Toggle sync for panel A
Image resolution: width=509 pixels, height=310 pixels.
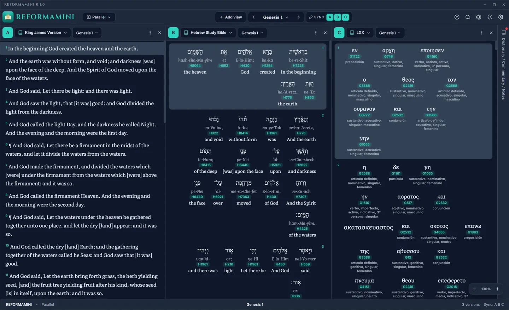[x=330, y=17]
